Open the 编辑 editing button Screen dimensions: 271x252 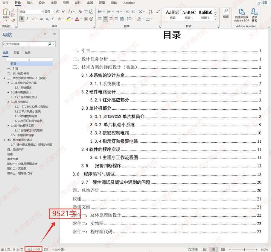click(x=226, y=15)
